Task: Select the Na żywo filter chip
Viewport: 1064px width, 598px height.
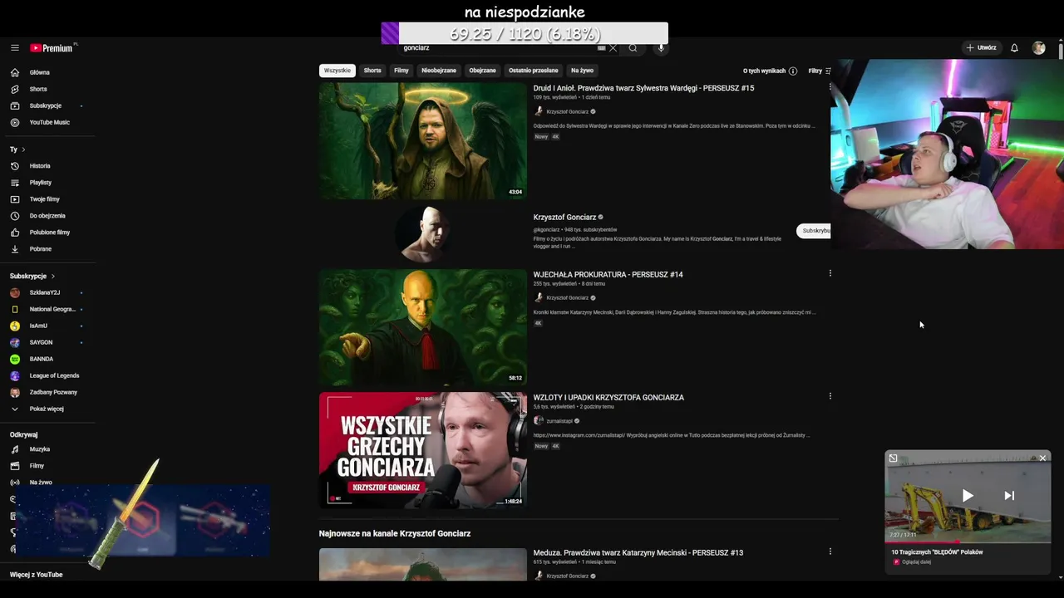Action: (x=582, y=71)
